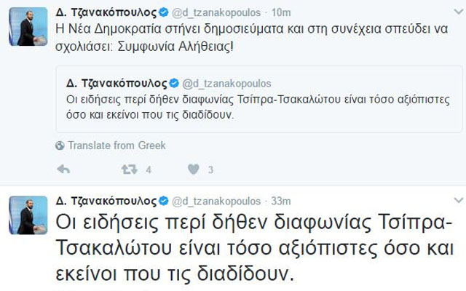
Task: Open more options chevron on 33m tweet
Action: click(457, 200)
